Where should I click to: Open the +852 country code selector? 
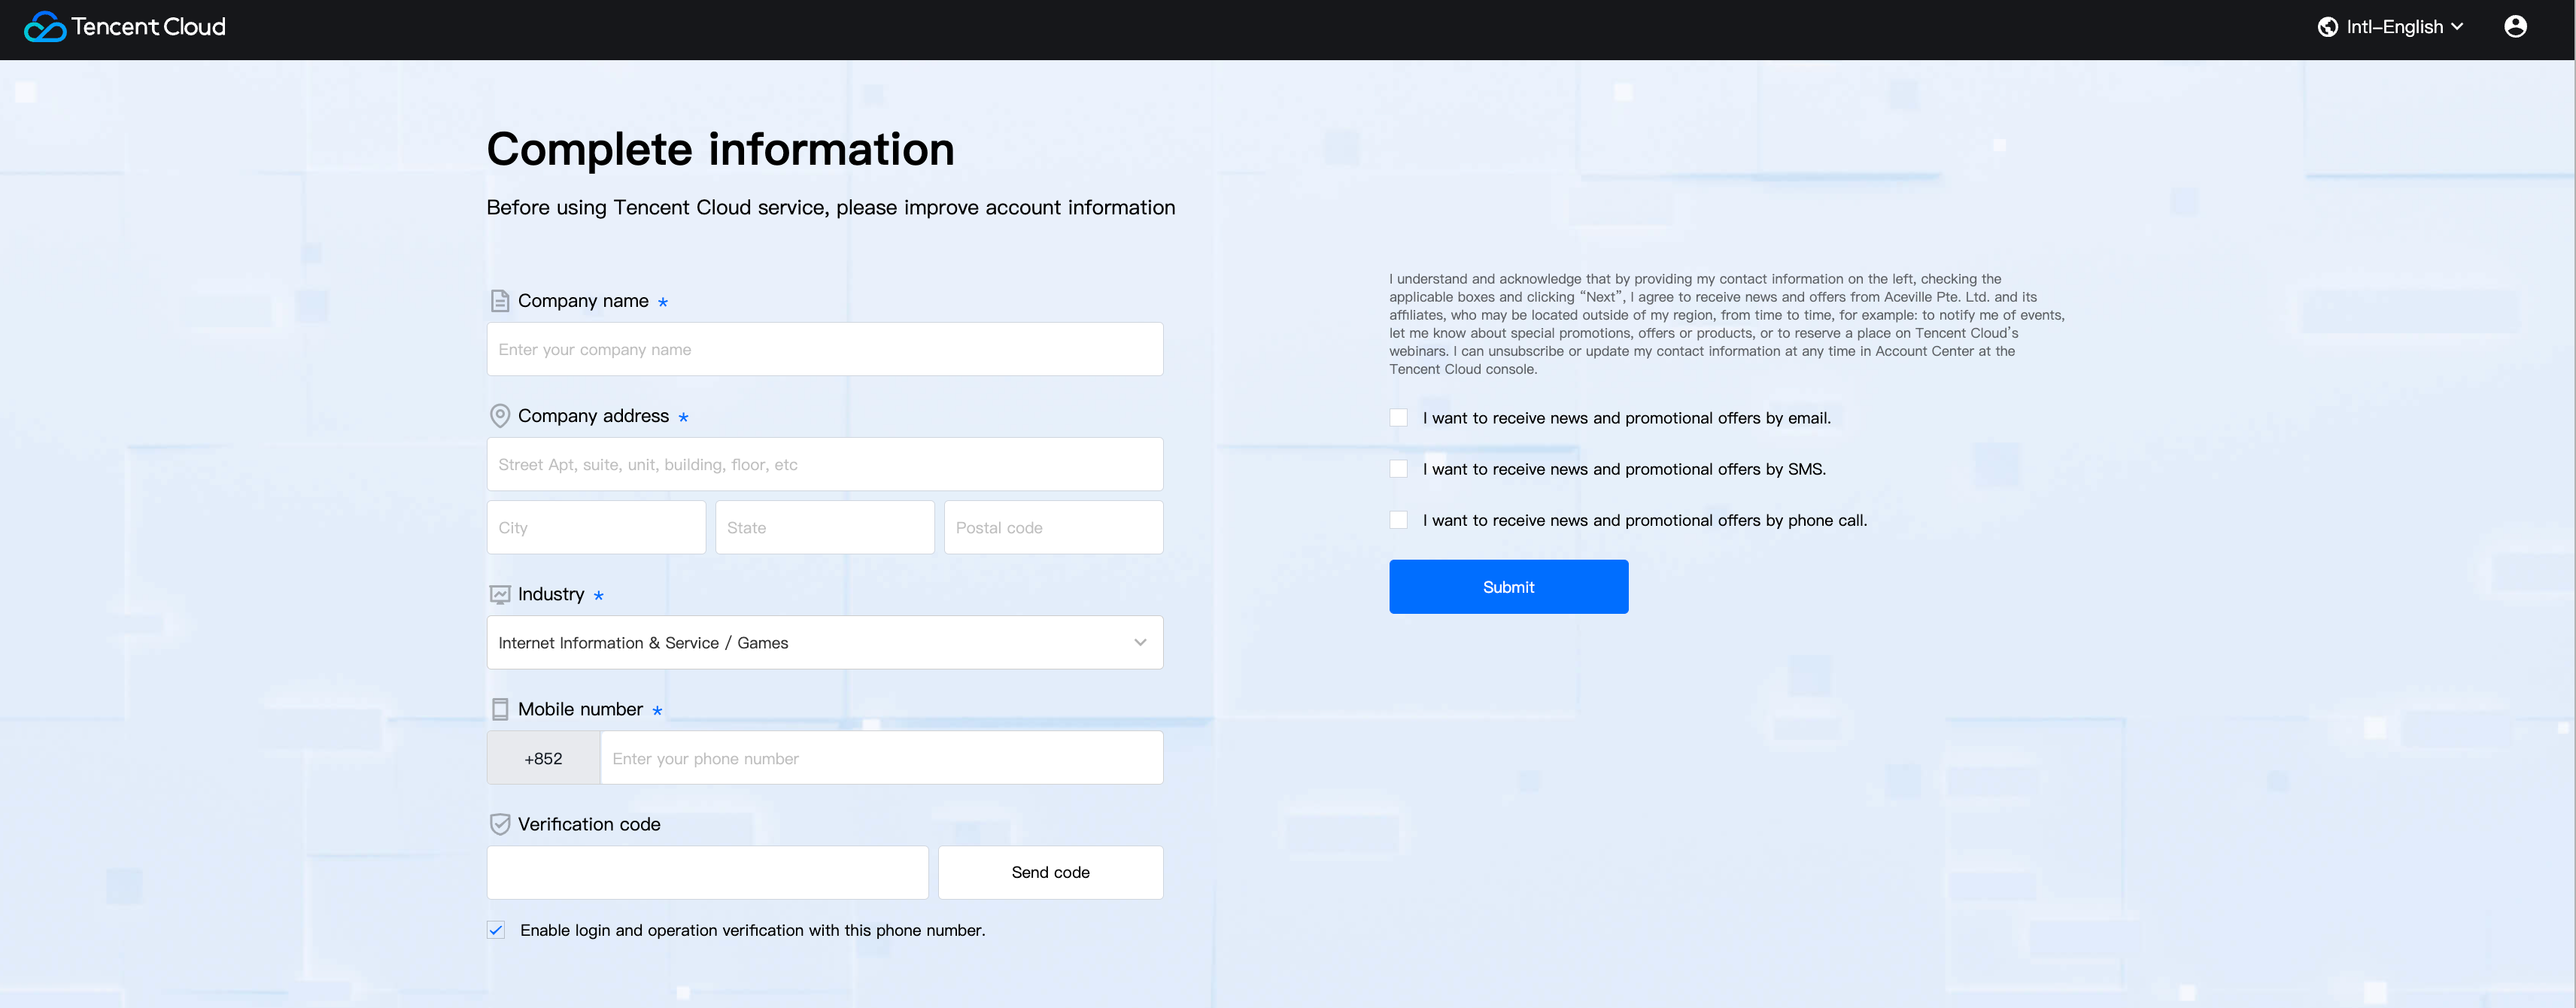(x=543, y=759)
